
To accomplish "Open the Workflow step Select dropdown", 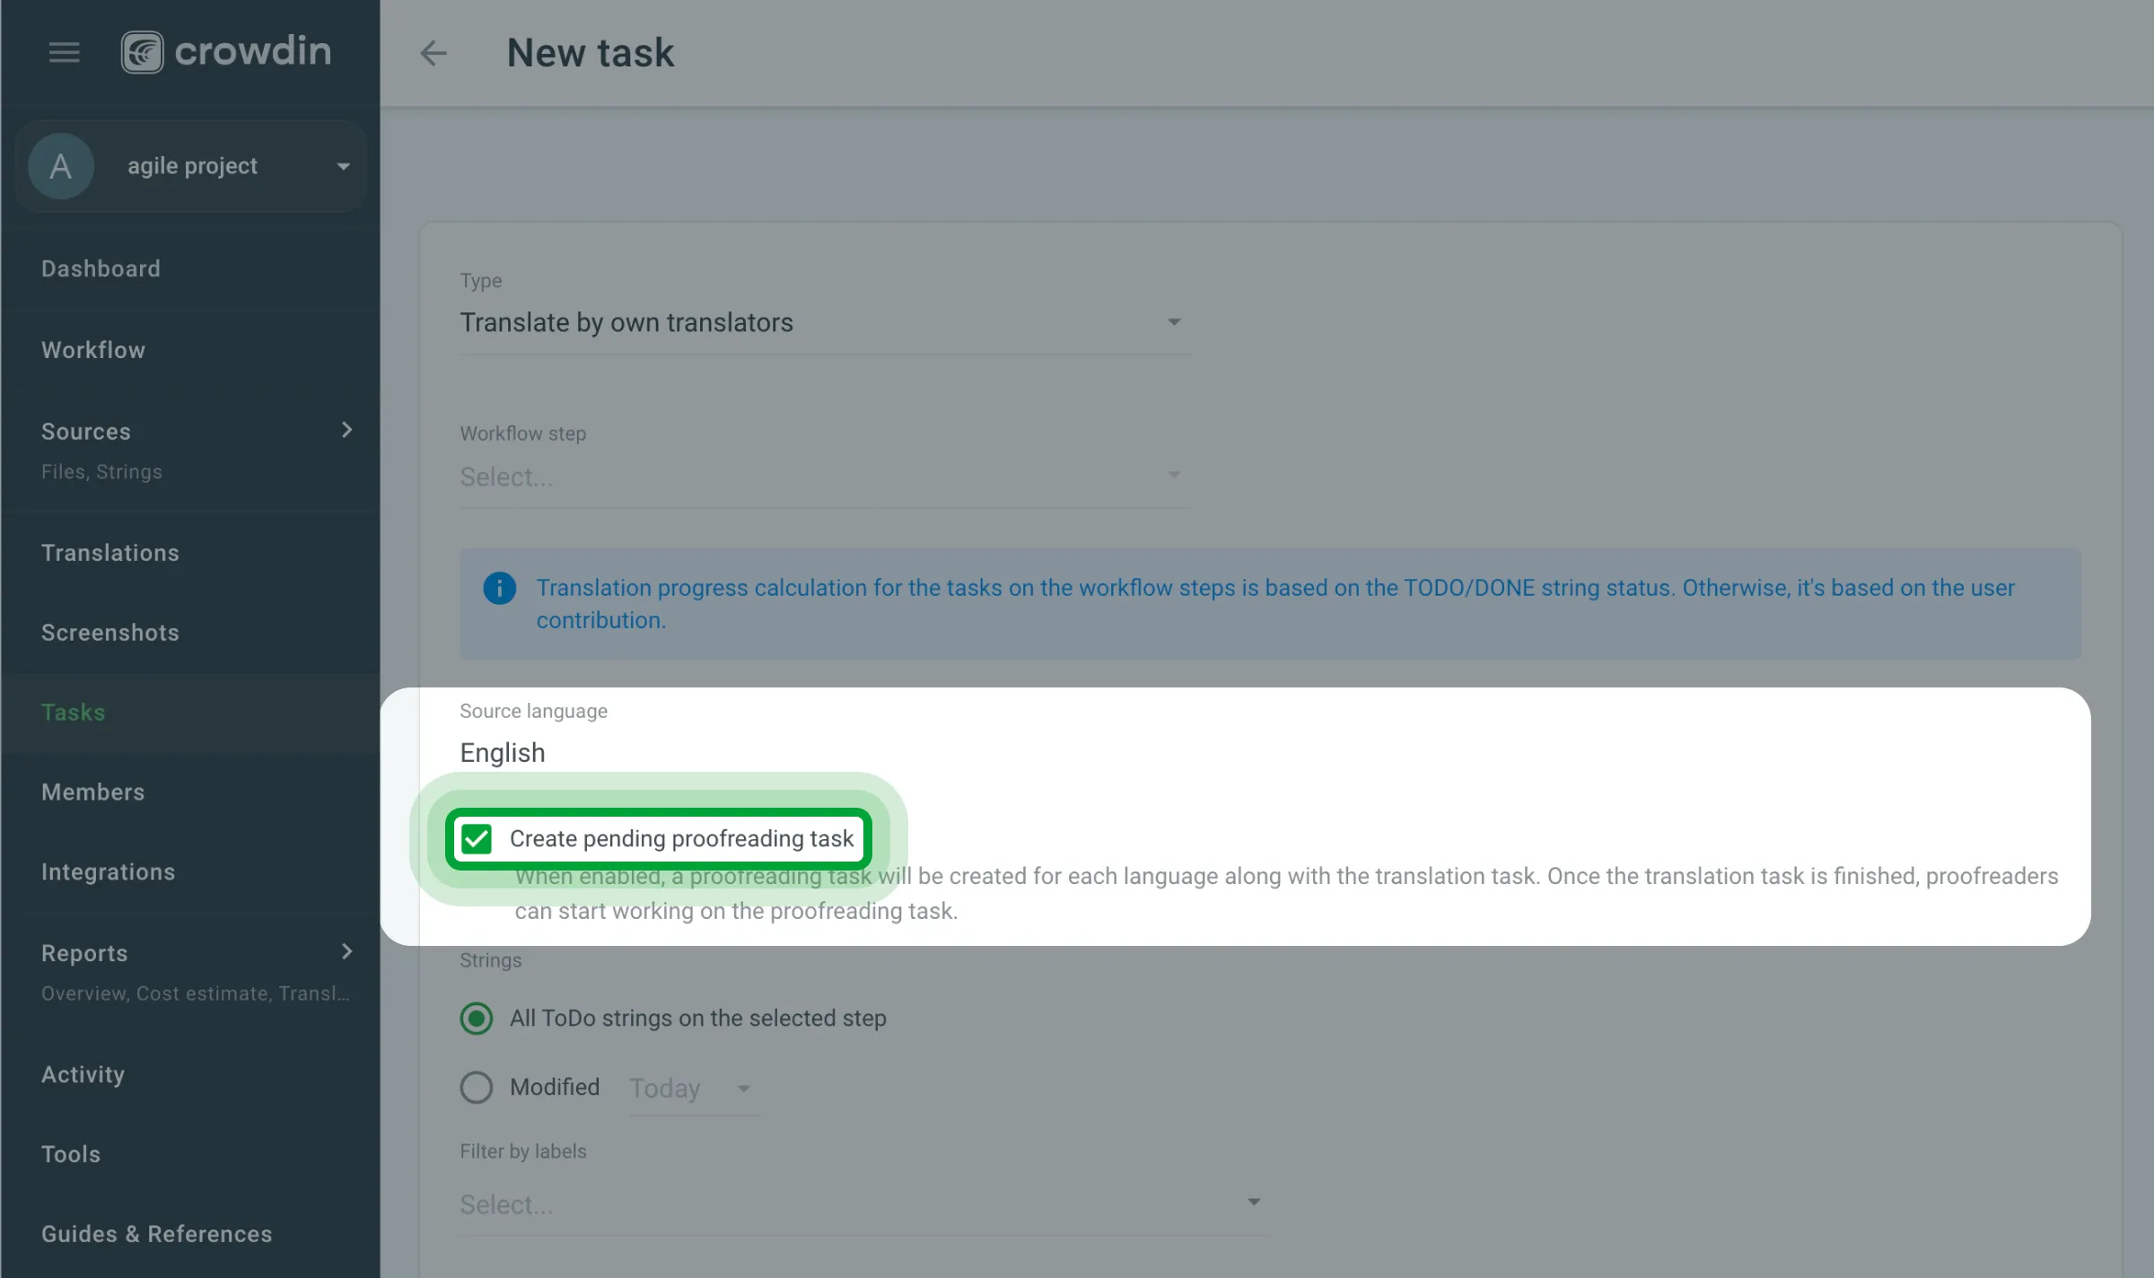I will (x=824, y=477).
